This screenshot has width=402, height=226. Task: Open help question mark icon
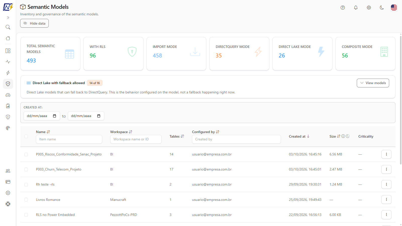(x=343, y=8)
